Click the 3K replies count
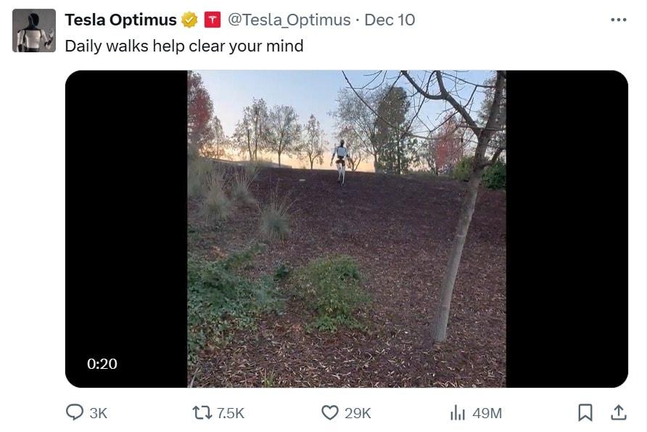The width and height of the screenshot is (647, 432). coord(98,413)
